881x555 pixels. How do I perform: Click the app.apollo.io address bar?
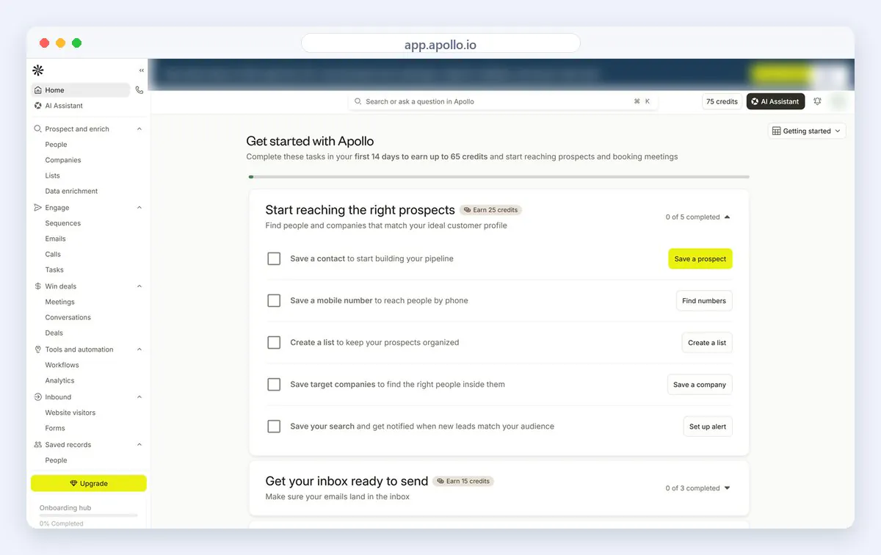pos(440,44)
